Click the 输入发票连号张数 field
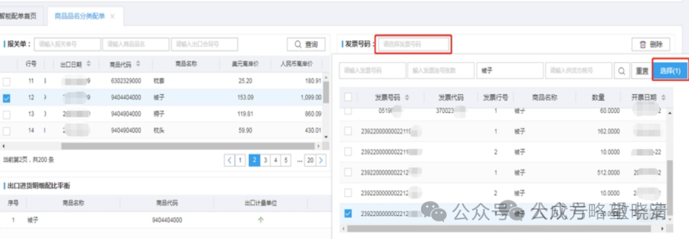Viewport: 689px width, 239px height. coord(441,70)
